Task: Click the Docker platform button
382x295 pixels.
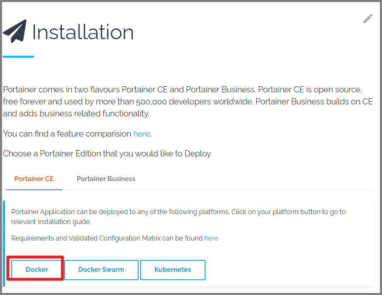Action: coord(36,269)
